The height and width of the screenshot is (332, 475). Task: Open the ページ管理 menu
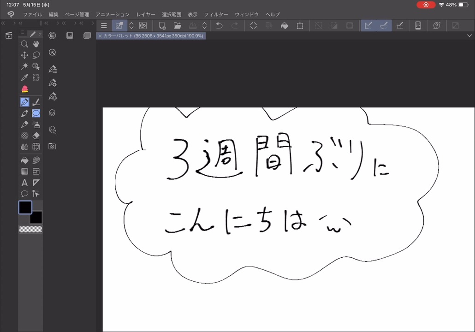(x=77, y=15)
